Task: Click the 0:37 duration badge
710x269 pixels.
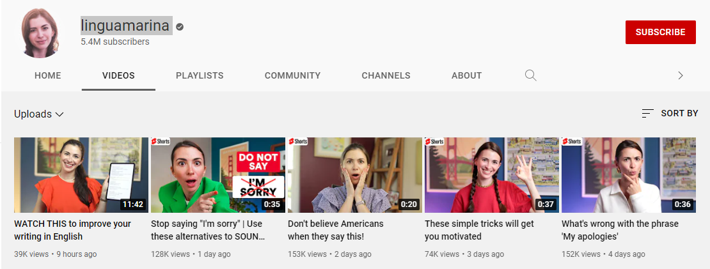Action: click(x=546, y=204)
